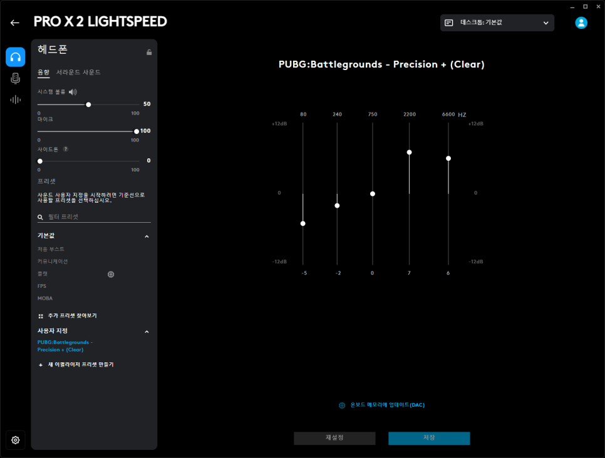This screenshot has height=458, width=605.
Task: Open the microphone settings icon
Action: click(x=16, y=78)
